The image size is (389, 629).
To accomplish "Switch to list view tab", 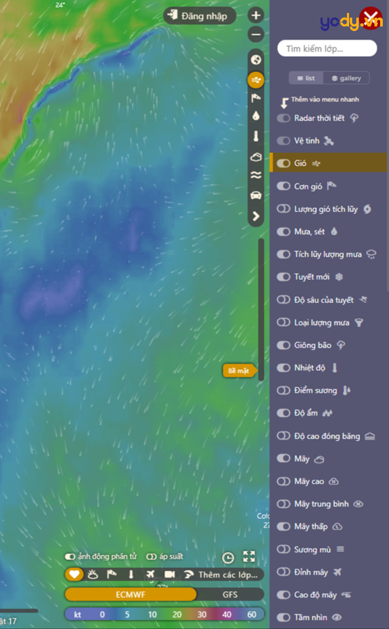I will tap(306, 78).
